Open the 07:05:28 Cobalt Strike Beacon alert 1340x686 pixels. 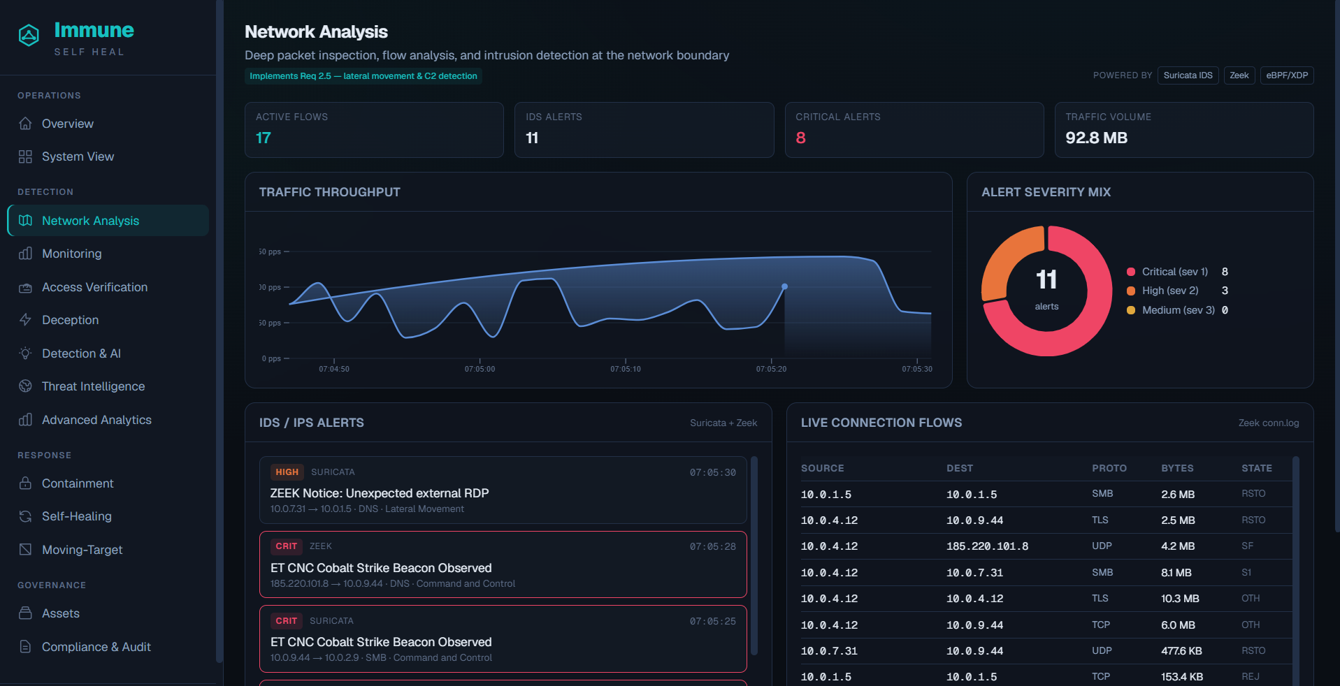coord(503,564)
